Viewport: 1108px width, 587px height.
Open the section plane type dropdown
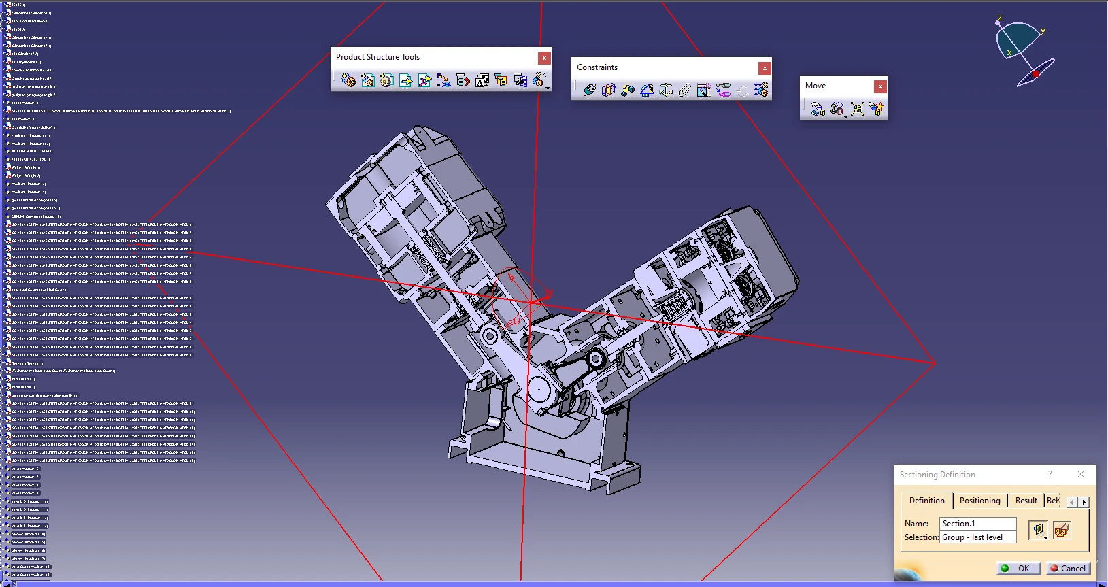pos(1045,537)
